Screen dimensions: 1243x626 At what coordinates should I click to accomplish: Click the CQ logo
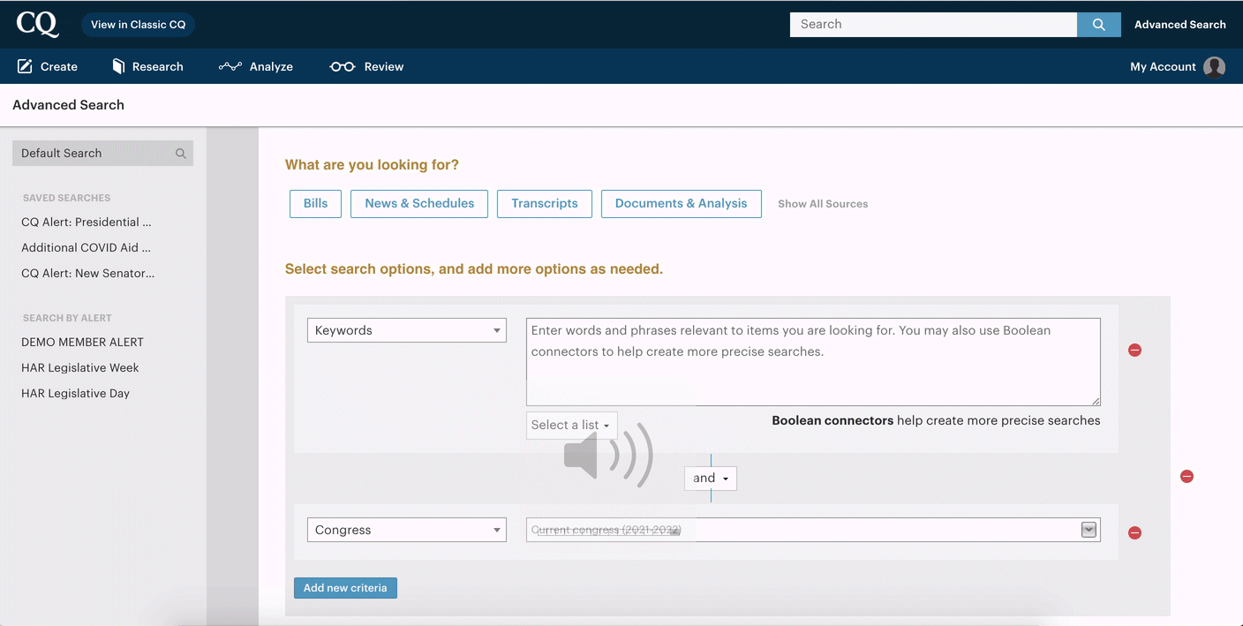pos(38,25)
